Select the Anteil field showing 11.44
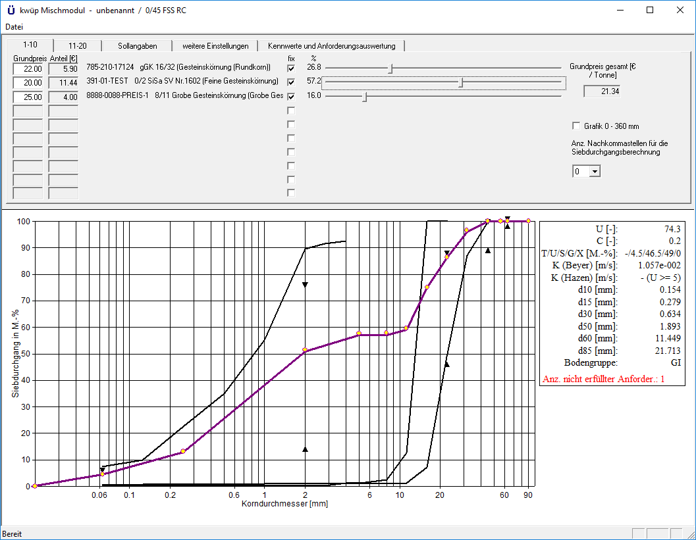Screen dimensions: 696x540 click(63, 83)
